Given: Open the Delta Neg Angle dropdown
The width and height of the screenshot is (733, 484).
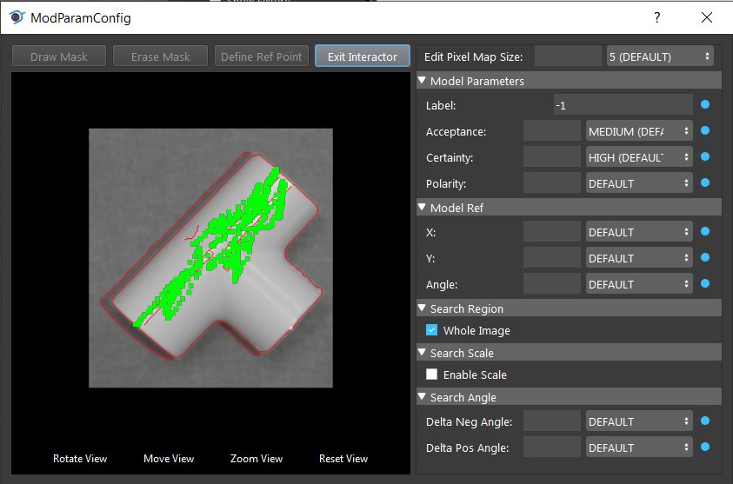Looking at the screenshot, I should pos(639,421).
